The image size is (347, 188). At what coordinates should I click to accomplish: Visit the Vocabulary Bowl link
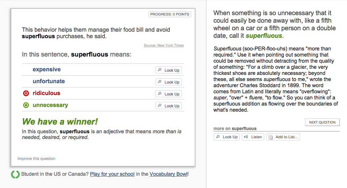[168, 174]
